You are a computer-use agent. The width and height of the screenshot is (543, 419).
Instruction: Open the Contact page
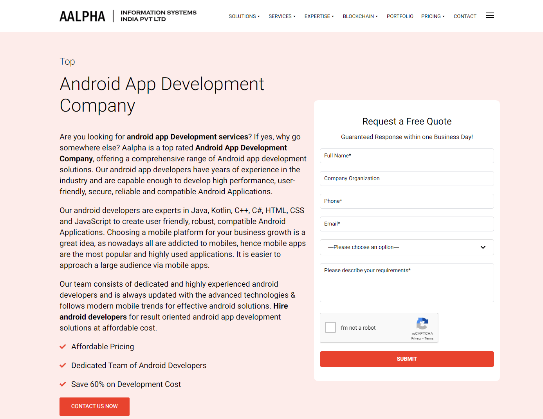[465, 16]
